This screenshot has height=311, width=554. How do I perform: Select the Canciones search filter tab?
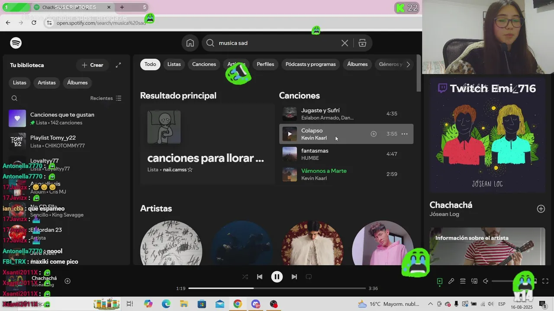pyautogui.click(x=204, y=64)
